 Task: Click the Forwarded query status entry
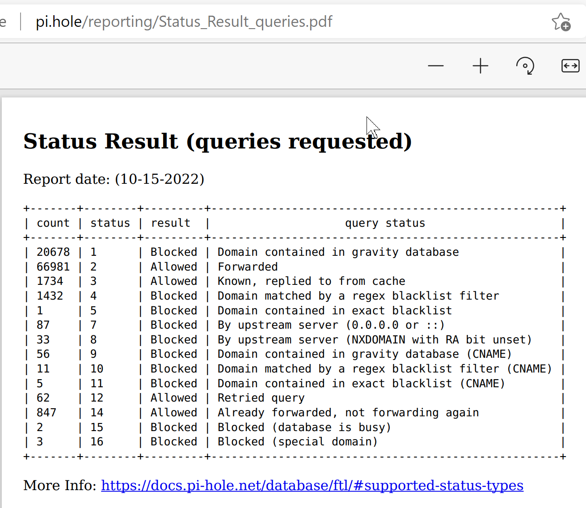click(x=248, y=267)
